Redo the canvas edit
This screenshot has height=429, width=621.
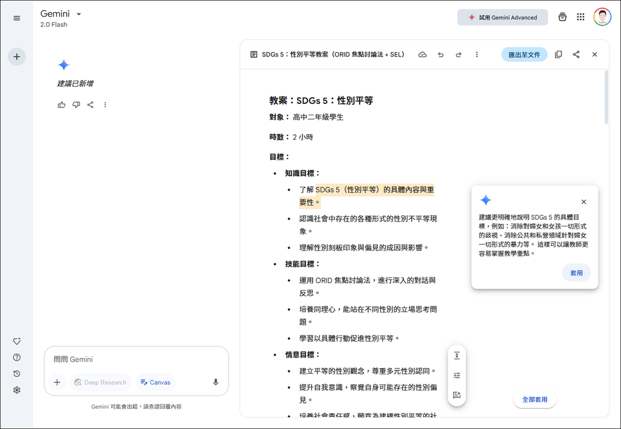[x=458, y=55]
